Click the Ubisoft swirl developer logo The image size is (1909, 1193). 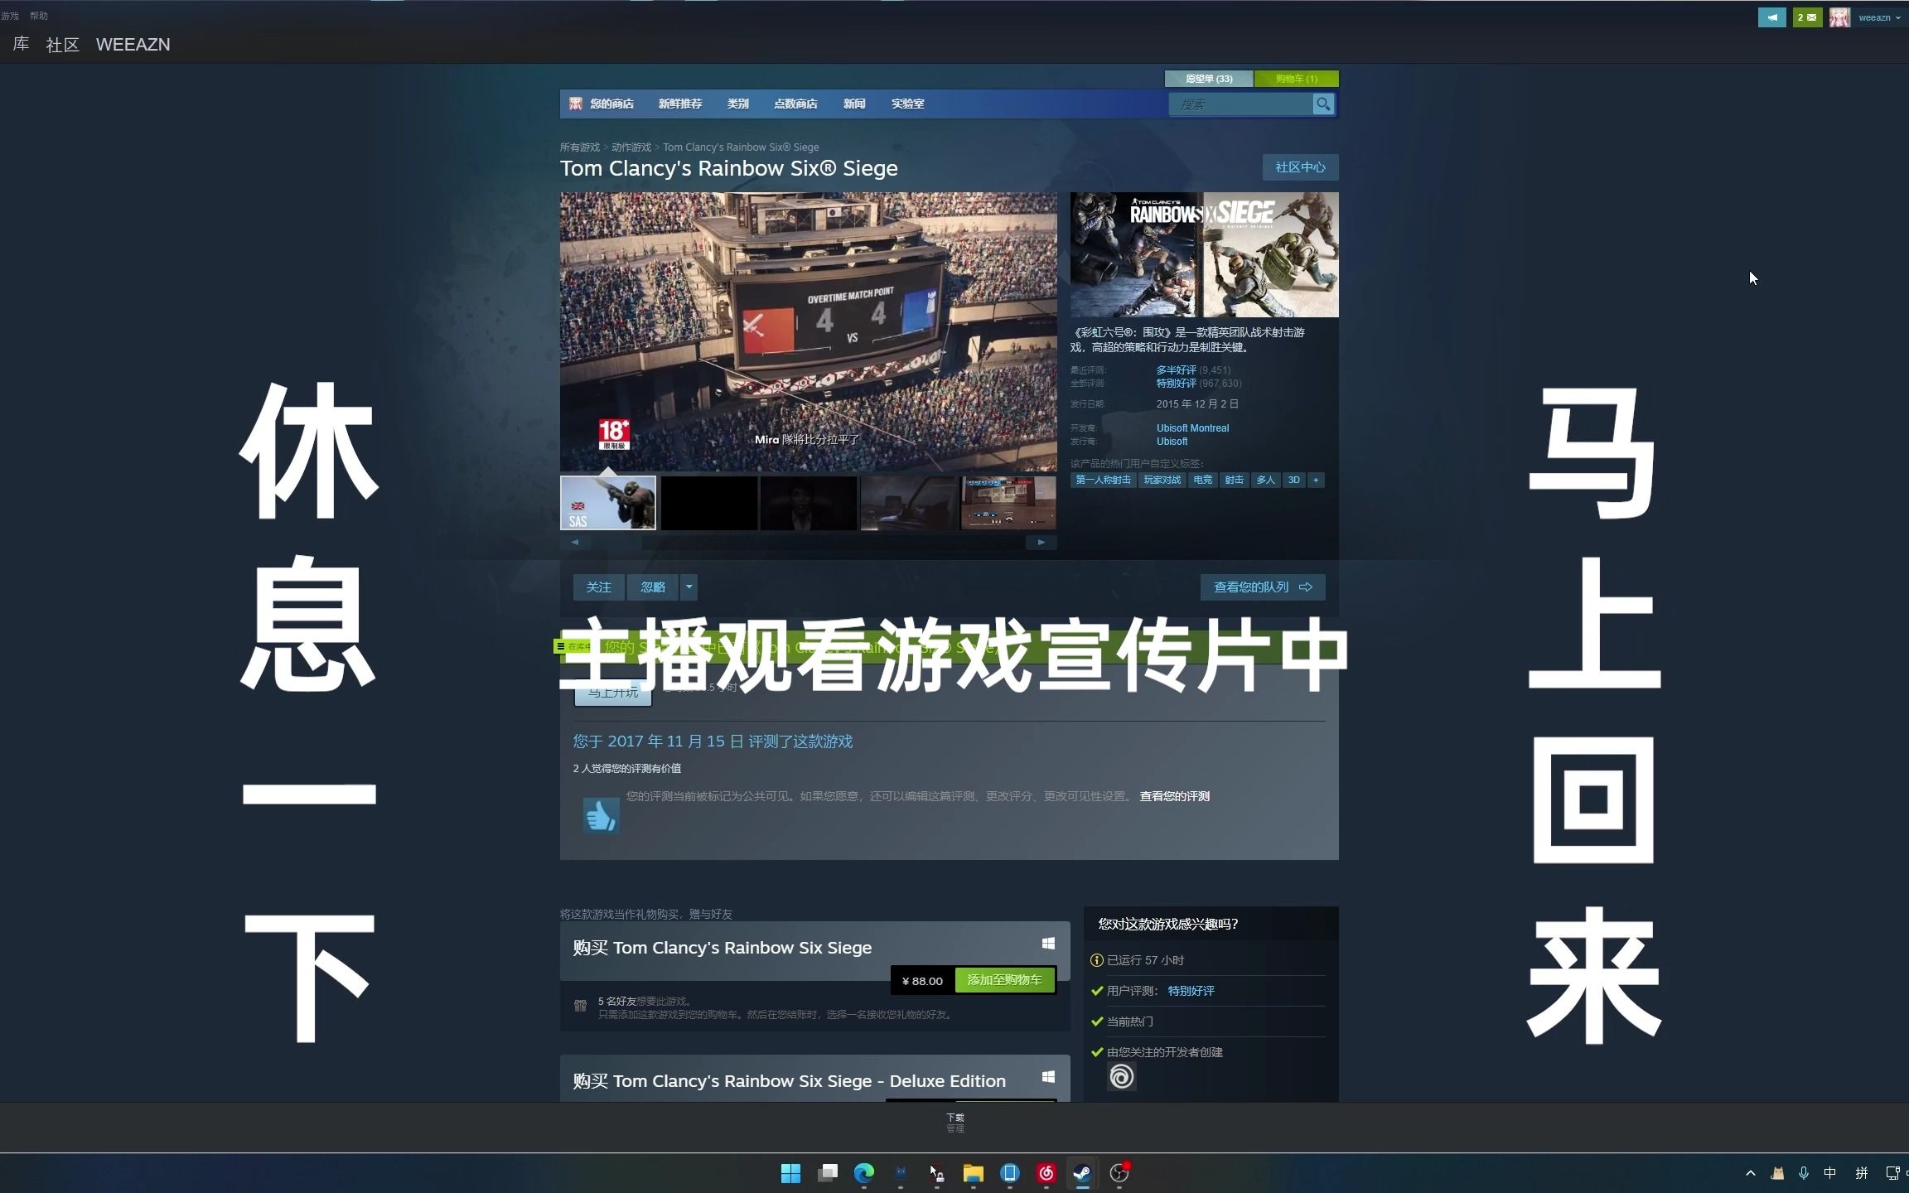(x=1121, y=1077)
